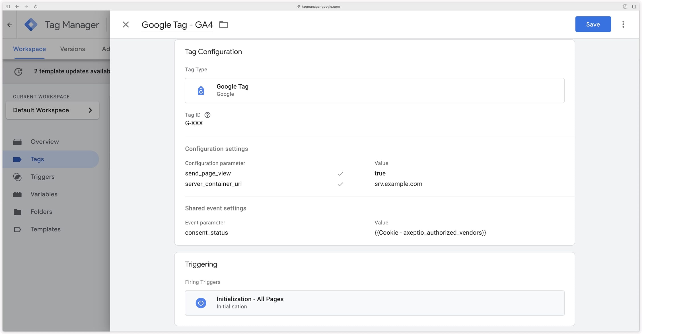Open the Initialization - All Pages trigger

[x=375, y=303]
